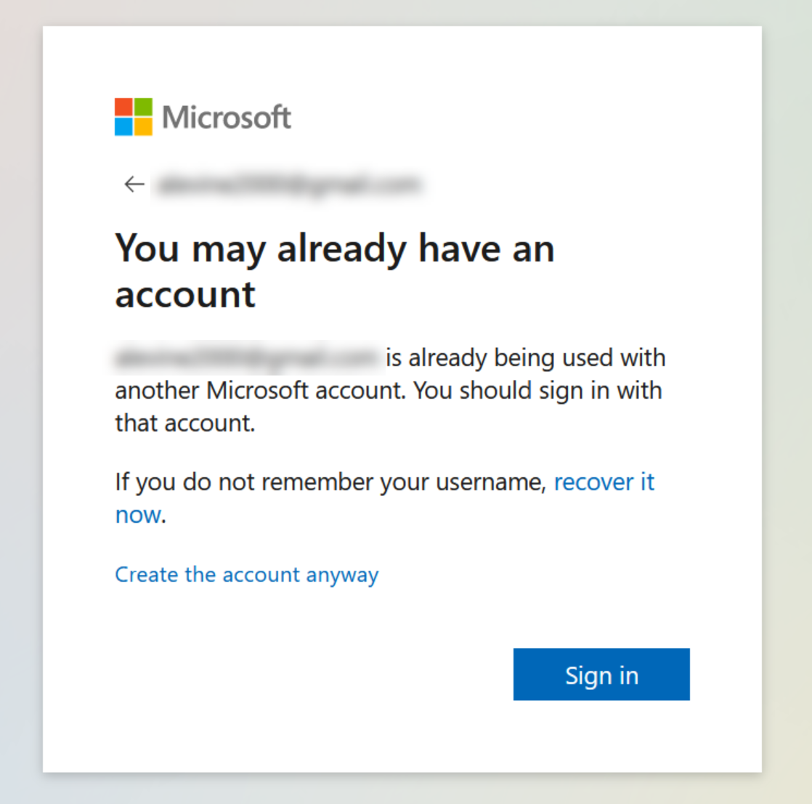Viewport: 812px width, 804px height.
Task: Click the blue "now" link continuation
Action: 138,515
